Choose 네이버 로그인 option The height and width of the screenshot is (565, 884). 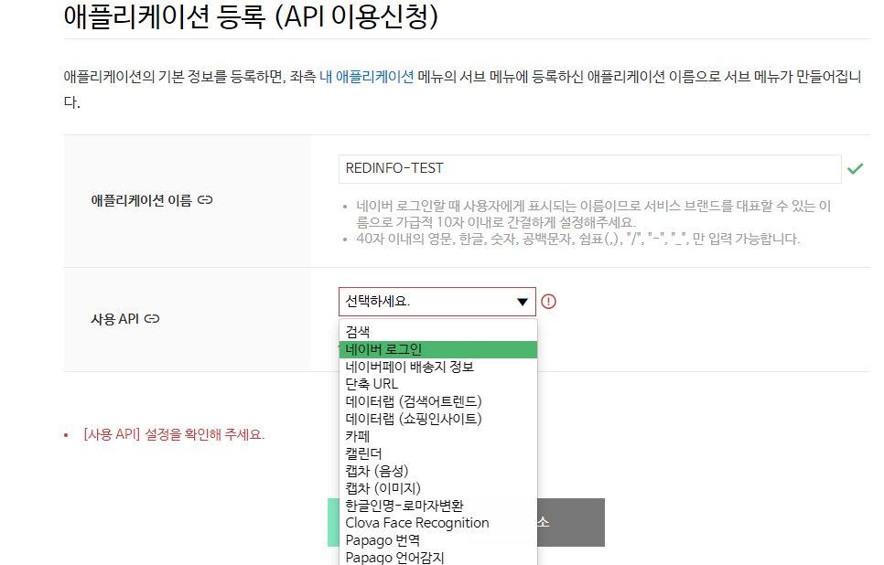(438, 349)
